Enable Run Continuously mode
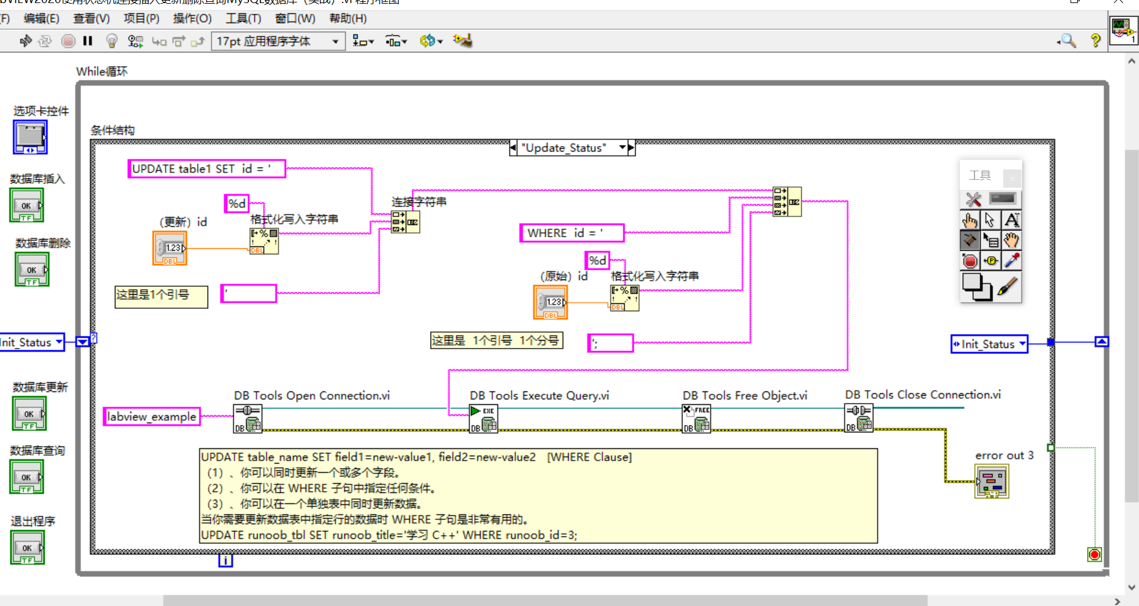 coord(44,40)
